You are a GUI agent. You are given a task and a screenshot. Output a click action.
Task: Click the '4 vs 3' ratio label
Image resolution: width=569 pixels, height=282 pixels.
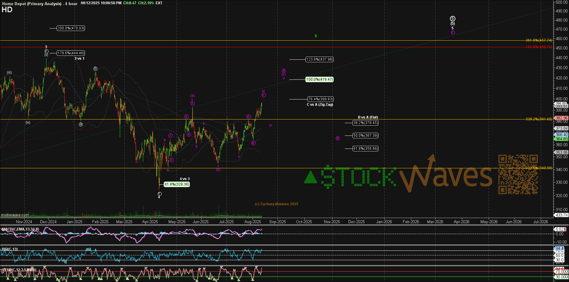click(185, 179)
